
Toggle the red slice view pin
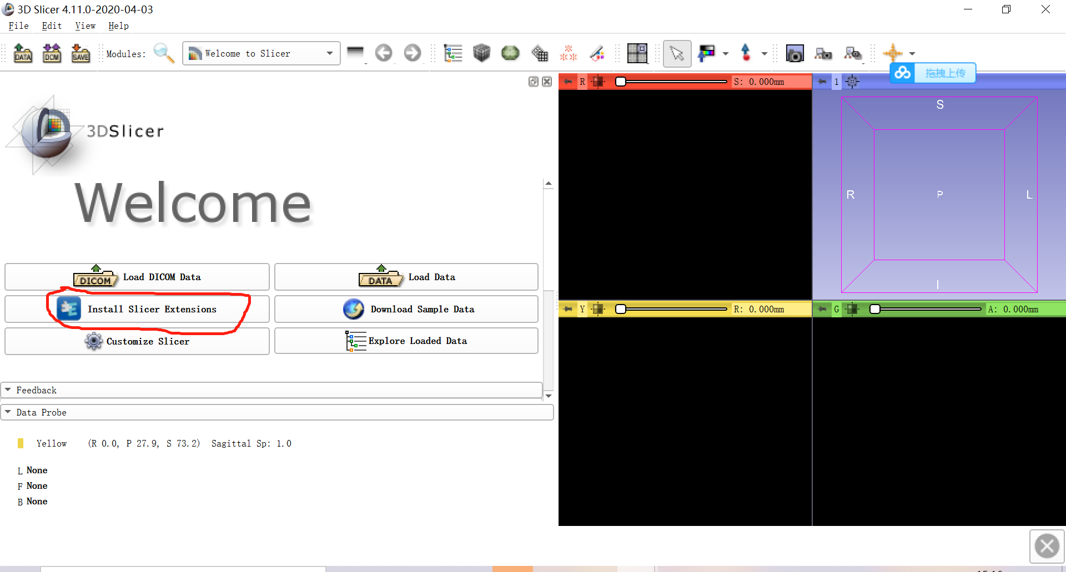coord(568,82)
